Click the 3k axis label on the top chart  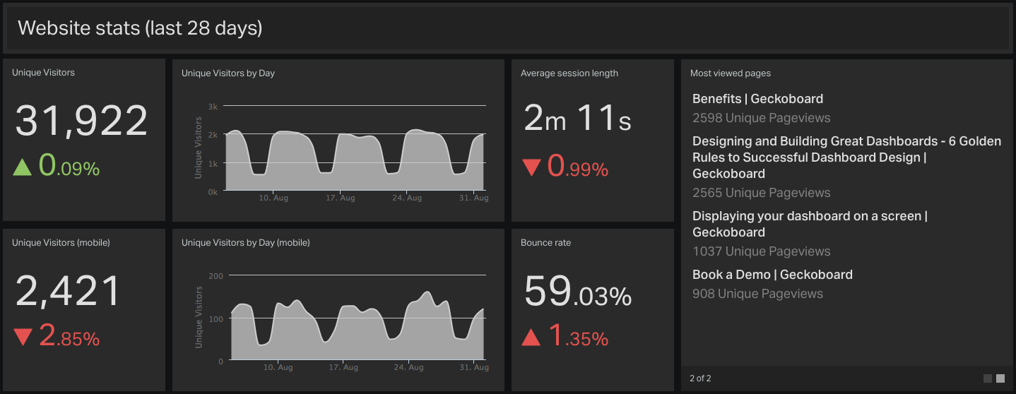pos(213,106)
